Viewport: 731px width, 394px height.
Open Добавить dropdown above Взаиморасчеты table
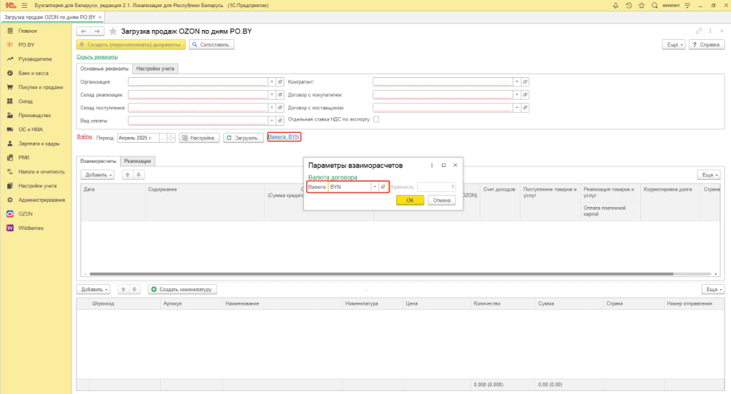click(x=97, y=175)
